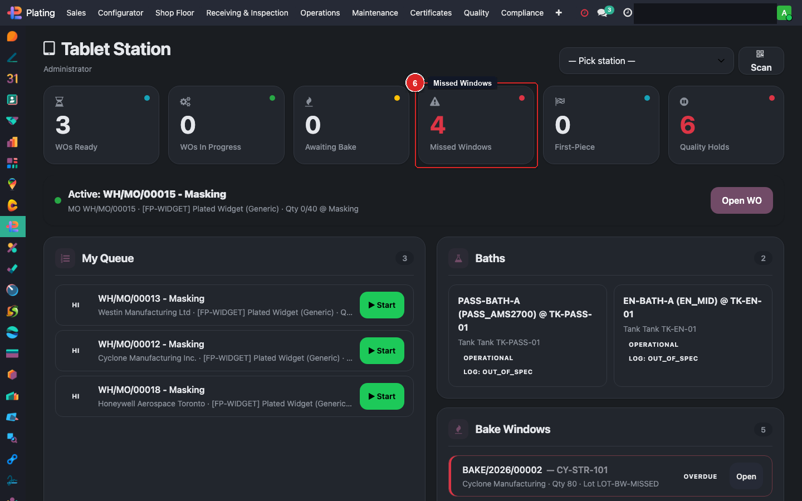Image resolution: width=802 pixels, height=501 pixels.
Task: Open the chat messages icon with badge
Action: [602, 13]
